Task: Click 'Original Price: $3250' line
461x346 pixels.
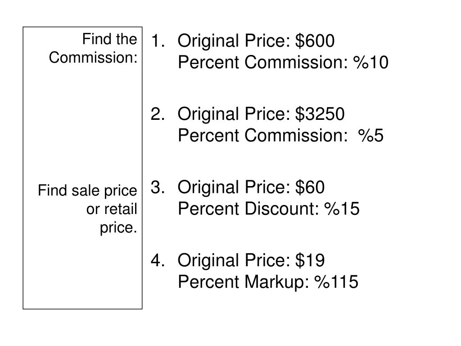Action: pyautogui.click(x=261, y=114)
